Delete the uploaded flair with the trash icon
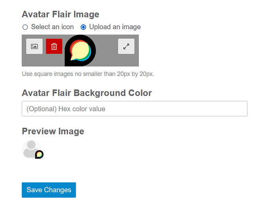This screenshot has width=276, height=199. coord(54,46)
